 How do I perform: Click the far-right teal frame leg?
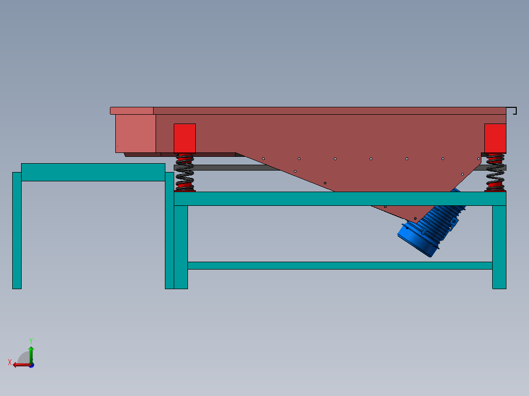pos(499,247)
